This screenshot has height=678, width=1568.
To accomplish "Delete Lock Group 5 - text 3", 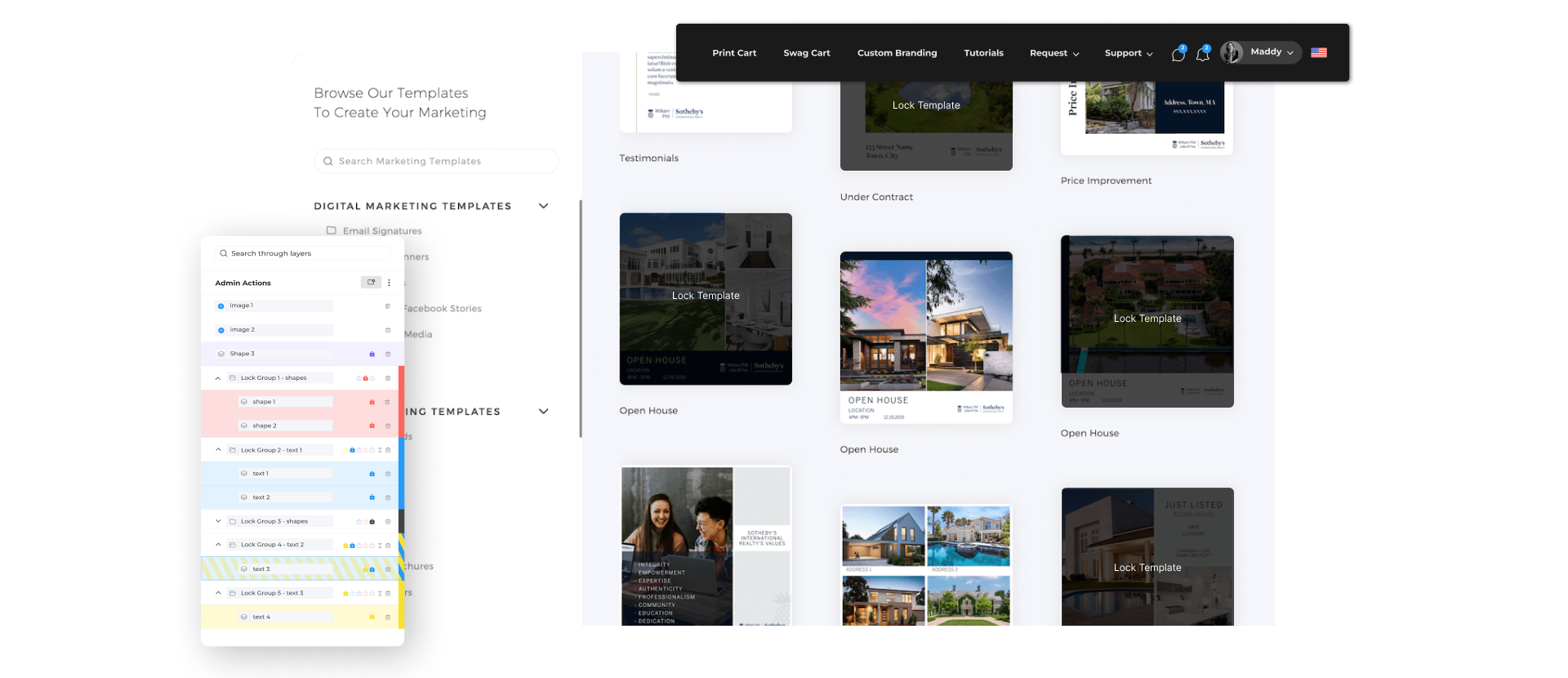I will point(388,593).
